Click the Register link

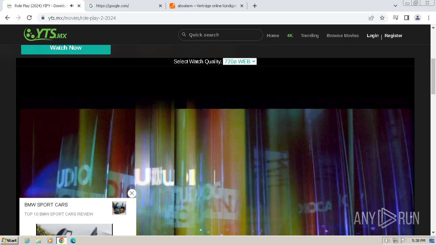click(393, 35)
